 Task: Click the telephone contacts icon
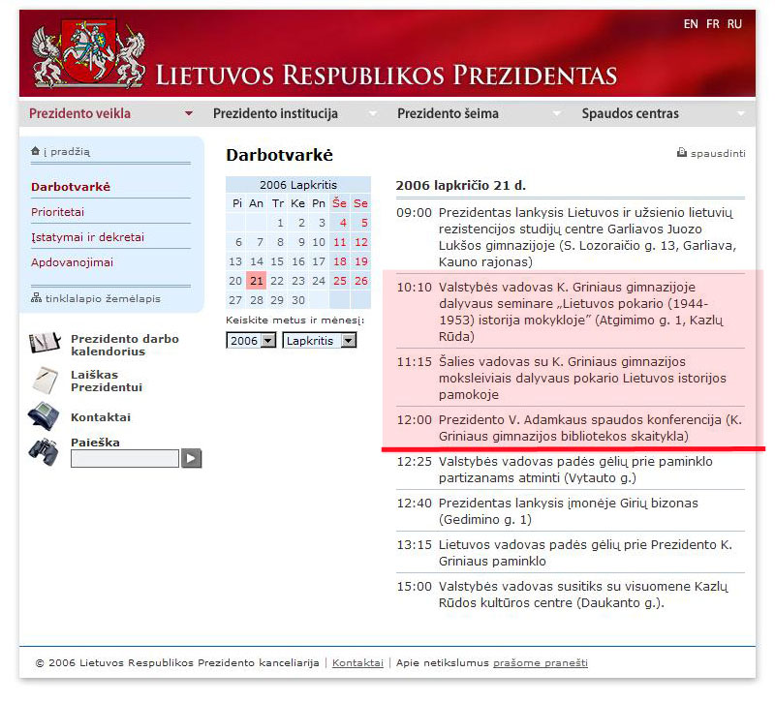click(44, 416)
